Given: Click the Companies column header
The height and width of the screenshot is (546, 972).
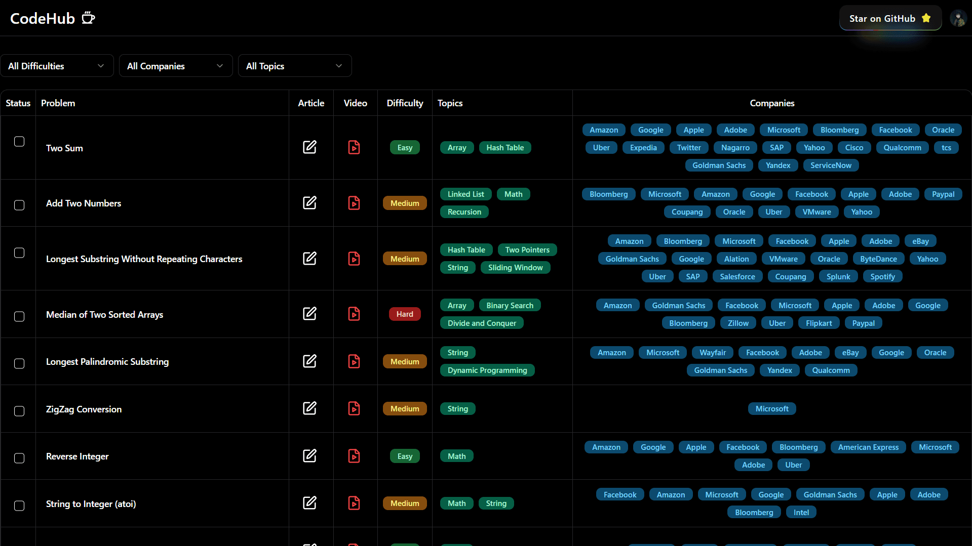Looking at the screenshot, I should (x=772, y=103).
